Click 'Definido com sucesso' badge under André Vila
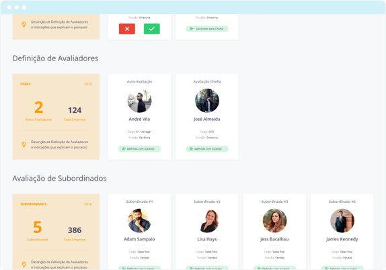The width and height of the screenshot is (386, 270). pyautogui.click(x=139, y=149)
